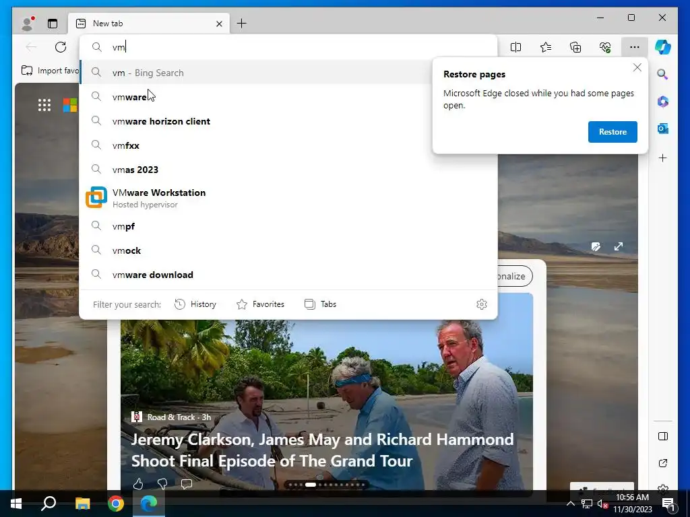Screen dimensions: 690x517
Task: Select the 'vmock' suggestion
Action: 288,250
